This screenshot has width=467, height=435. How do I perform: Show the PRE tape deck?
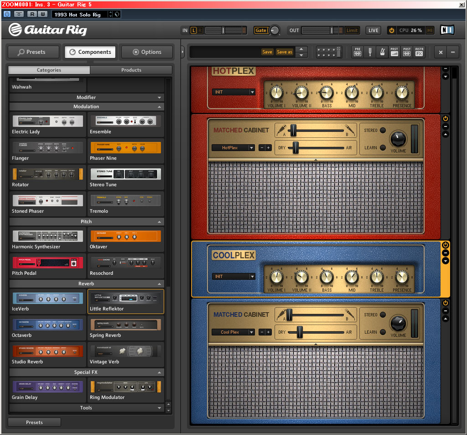point(358,52)
